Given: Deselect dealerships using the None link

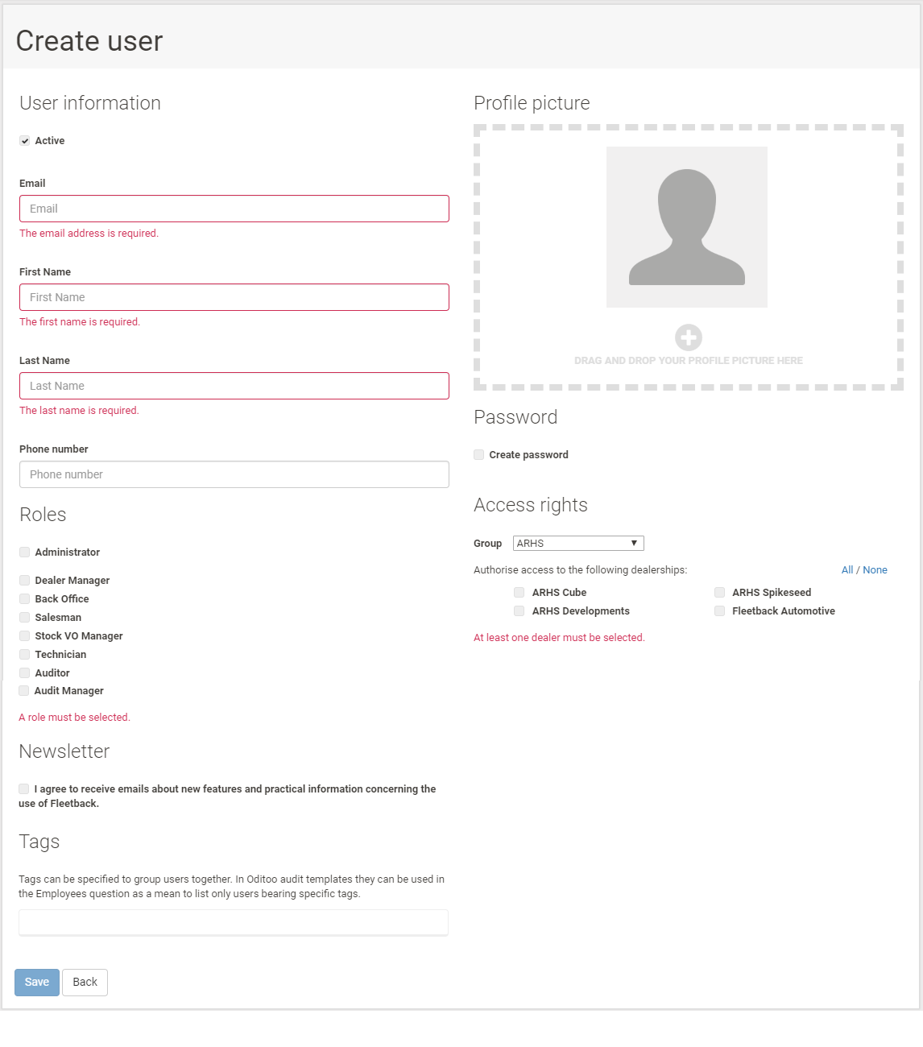Looking at the screenshot, I should coord(875,569).
